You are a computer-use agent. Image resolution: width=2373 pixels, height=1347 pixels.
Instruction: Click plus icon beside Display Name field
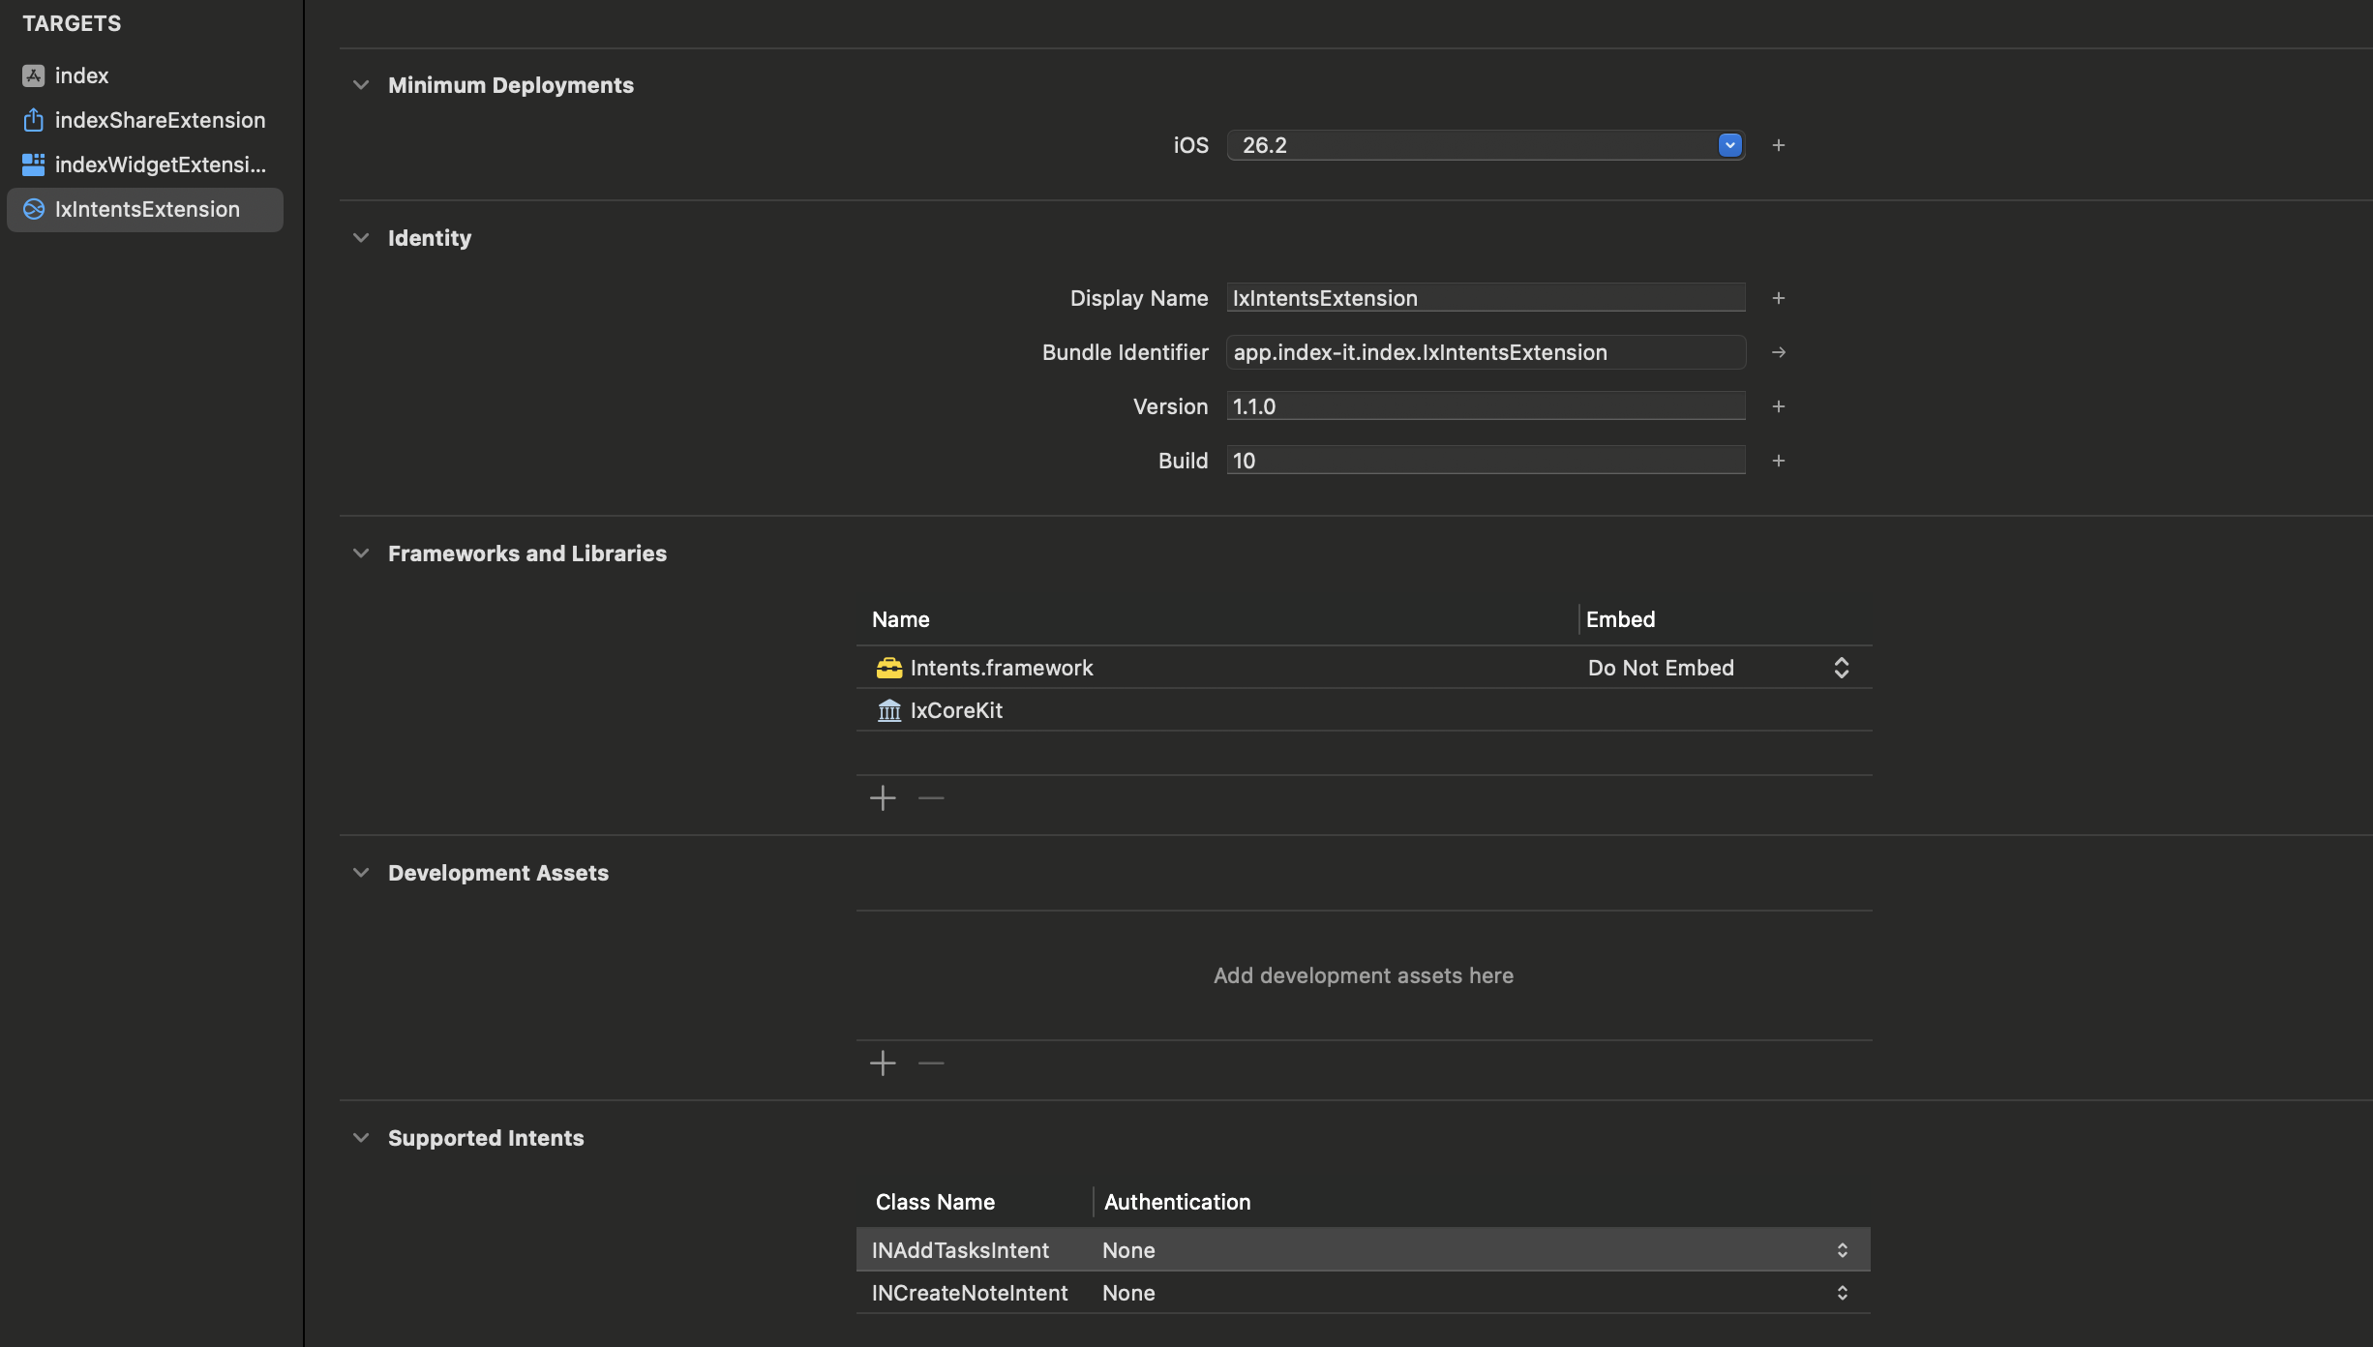point(1778,298)
